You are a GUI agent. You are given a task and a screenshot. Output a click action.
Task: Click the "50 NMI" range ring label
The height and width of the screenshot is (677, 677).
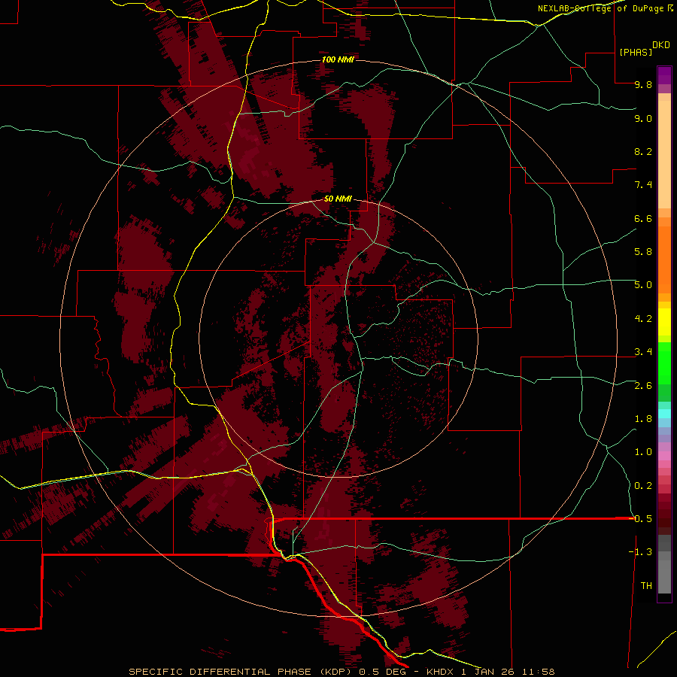[338, 199]
